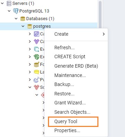Collapse the PostgreSQL 13 server node
Viewport: 125px width, 137px height.
[9, 11]
